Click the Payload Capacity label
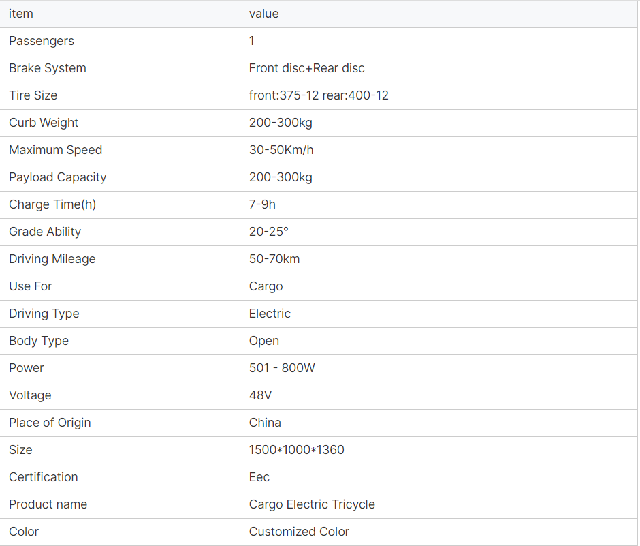Screen dimensions: 640x546 (x=58, y=177)
